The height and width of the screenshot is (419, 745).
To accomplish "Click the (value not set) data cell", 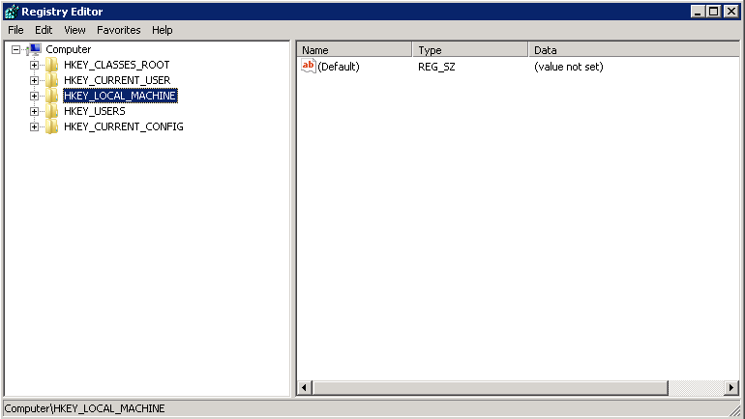I will pos(569,67).
